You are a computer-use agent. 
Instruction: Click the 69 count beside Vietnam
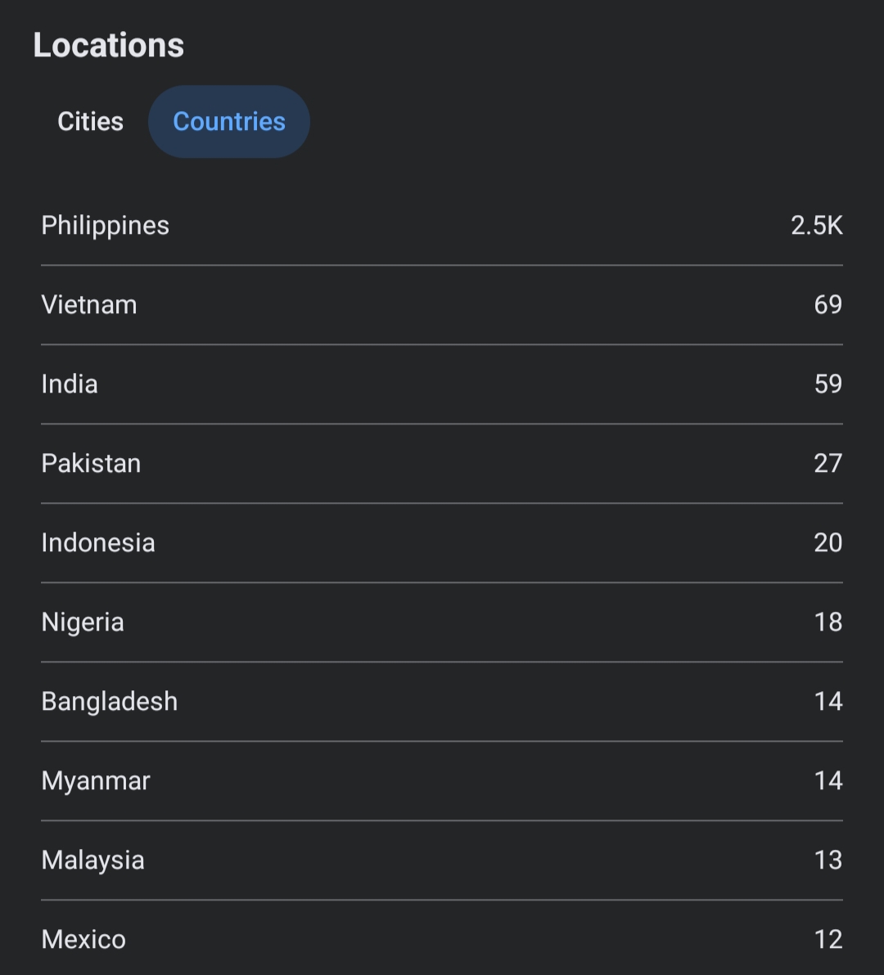828,304
